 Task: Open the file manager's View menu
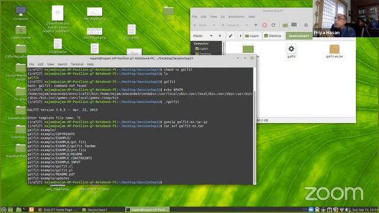(213, 17)
